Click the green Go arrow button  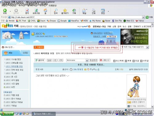tap(147, 17)
